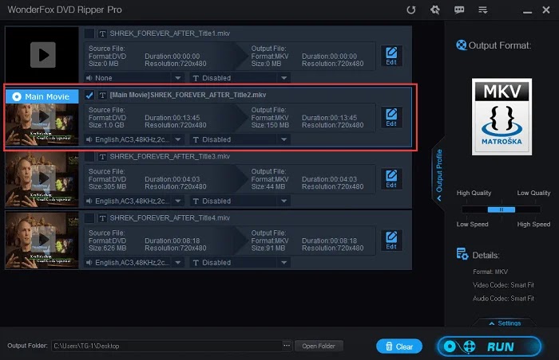
Task: Click the Clear button
Action: click(x=399, y=346)
